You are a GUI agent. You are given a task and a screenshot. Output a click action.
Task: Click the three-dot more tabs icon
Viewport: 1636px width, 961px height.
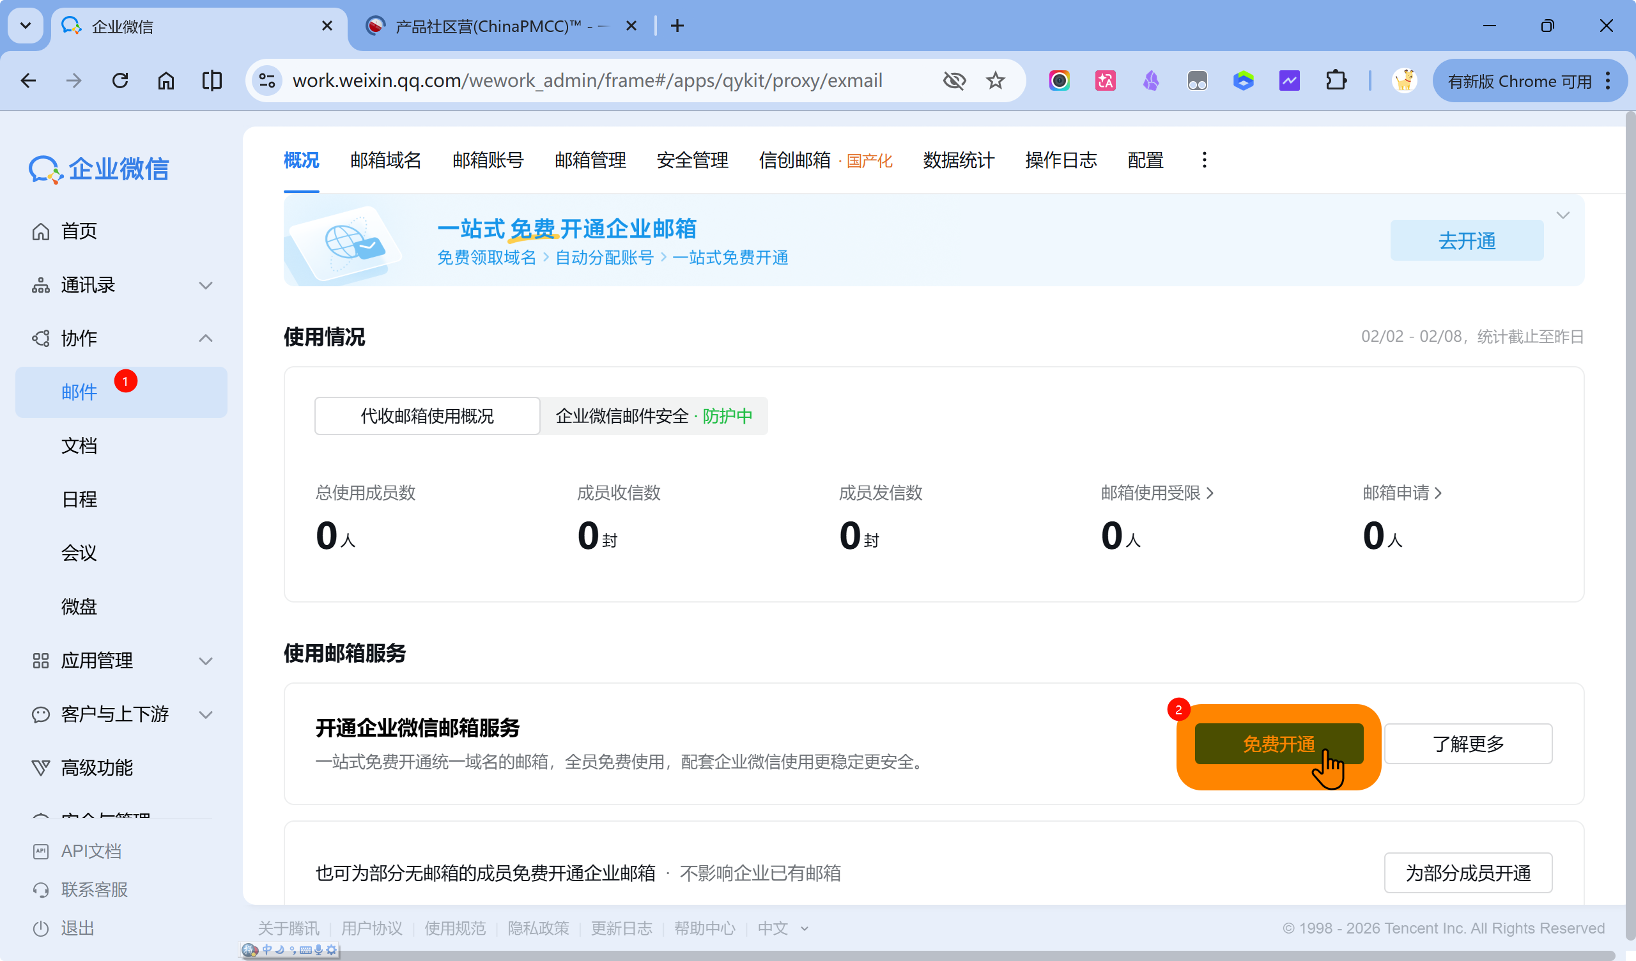[x=1204, y=160]
